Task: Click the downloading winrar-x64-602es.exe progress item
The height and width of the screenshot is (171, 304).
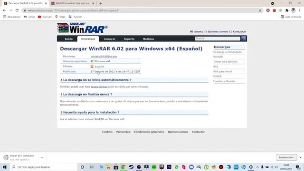Action: (21, 157)
